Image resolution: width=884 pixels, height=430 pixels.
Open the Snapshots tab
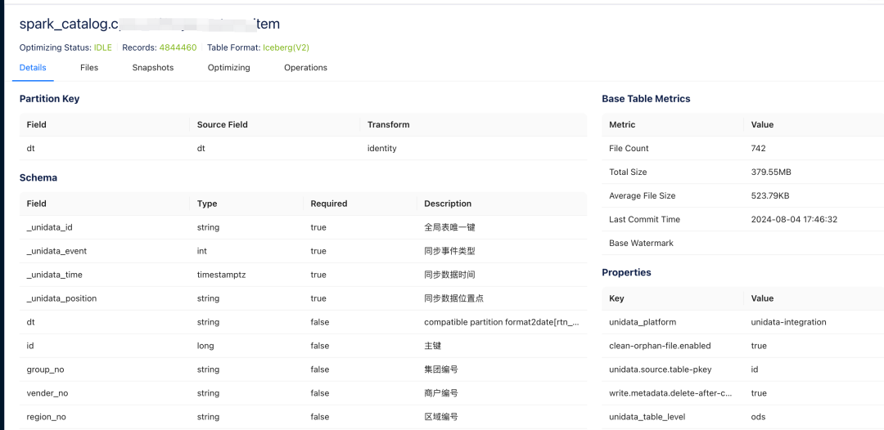click(x=153, y=68)
